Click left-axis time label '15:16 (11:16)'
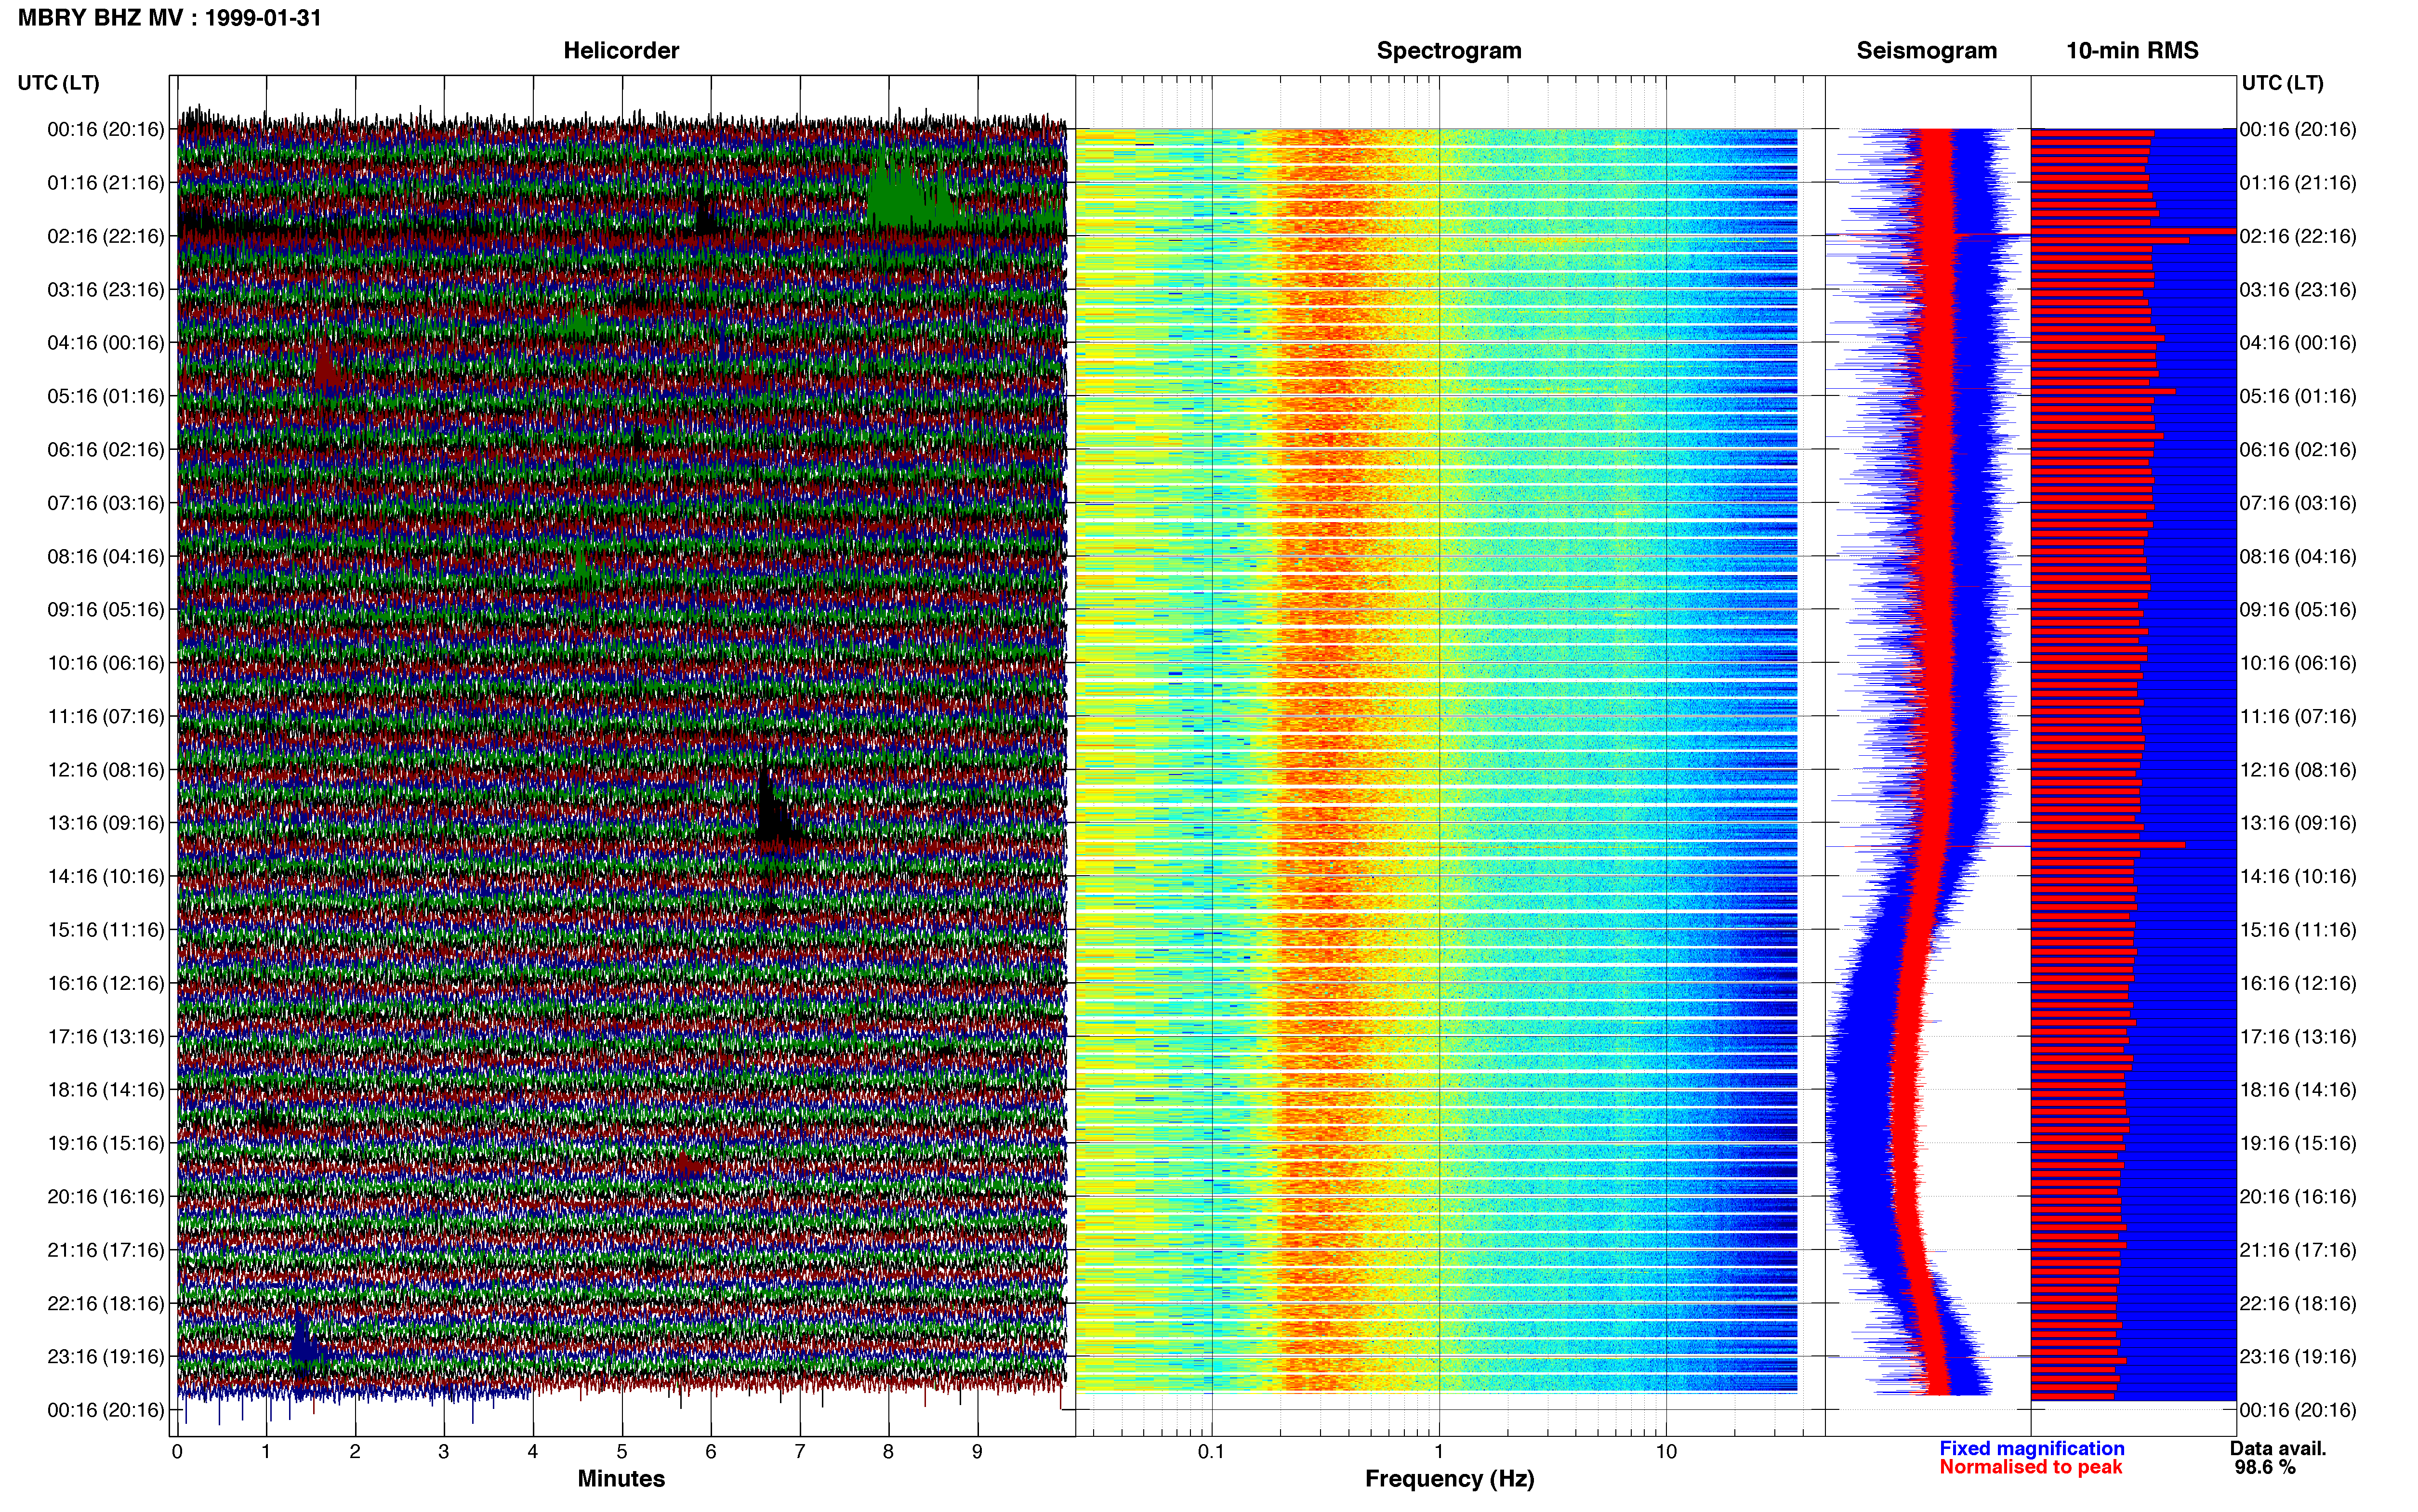This screenshot has width=2418, height=1512. 106,930
